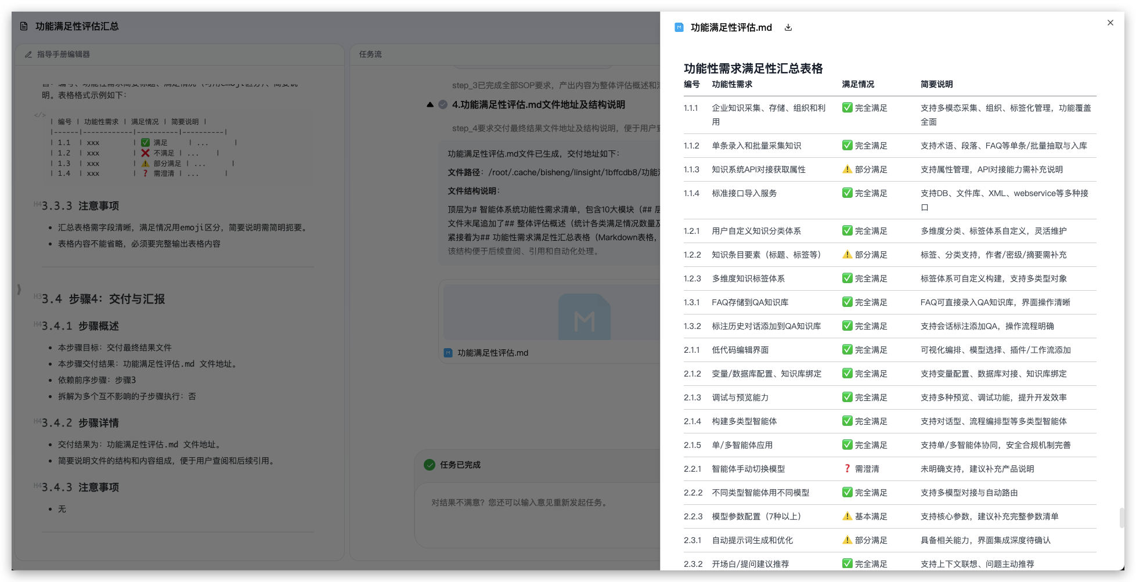Click the green check icon in row 1.2.1

(x=848, y=230)
